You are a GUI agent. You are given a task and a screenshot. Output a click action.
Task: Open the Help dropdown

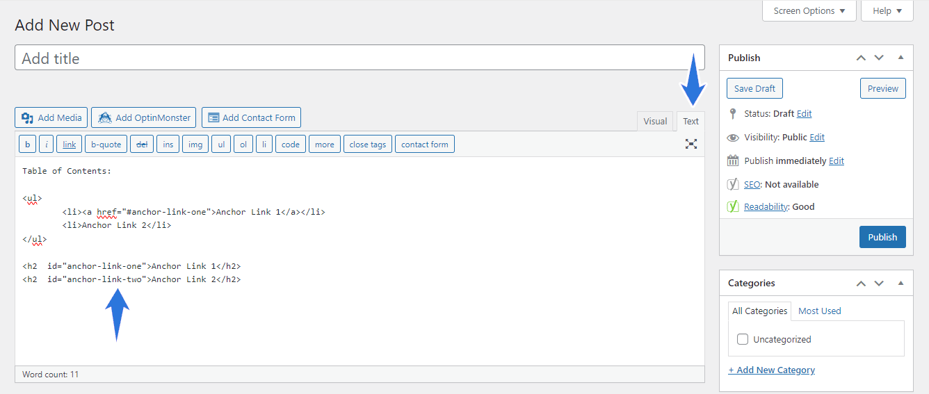[887, 11]
